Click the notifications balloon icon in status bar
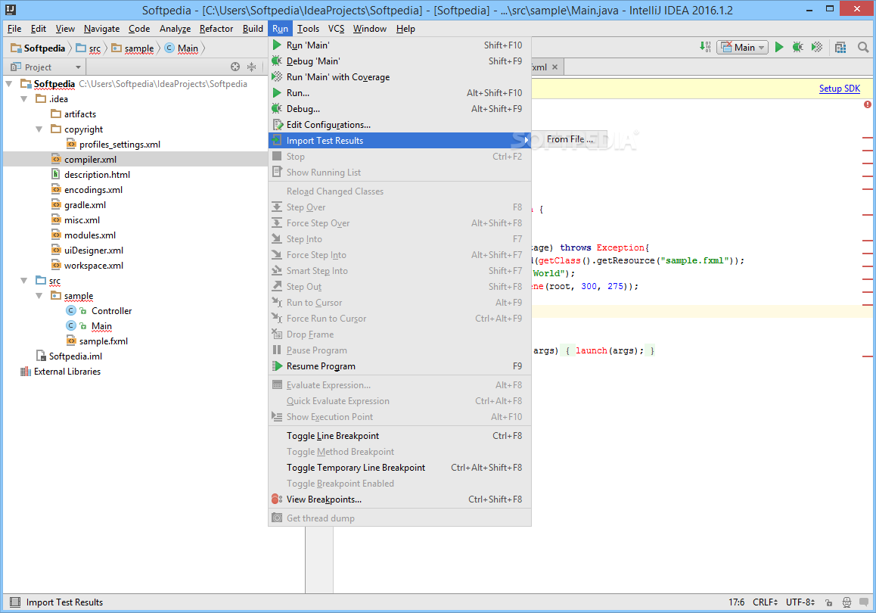 point(864,602)
